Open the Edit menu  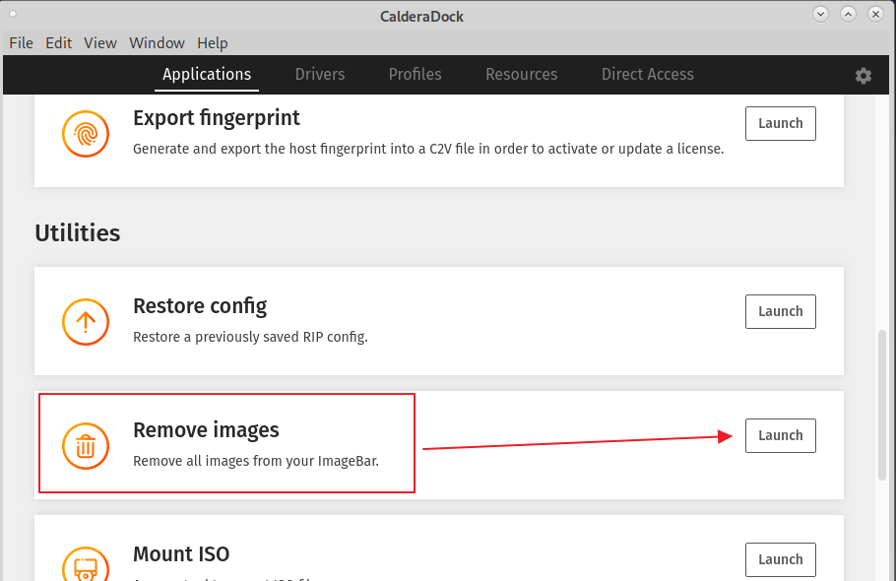[58, 42]
